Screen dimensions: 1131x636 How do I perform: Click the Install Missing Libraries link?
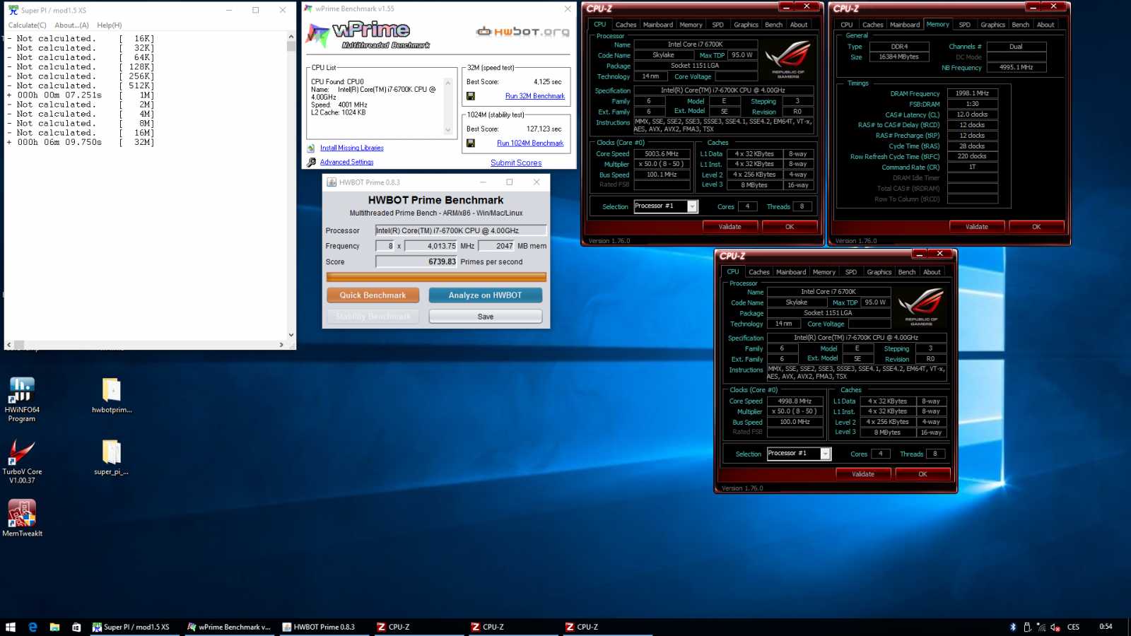(351, 148)
